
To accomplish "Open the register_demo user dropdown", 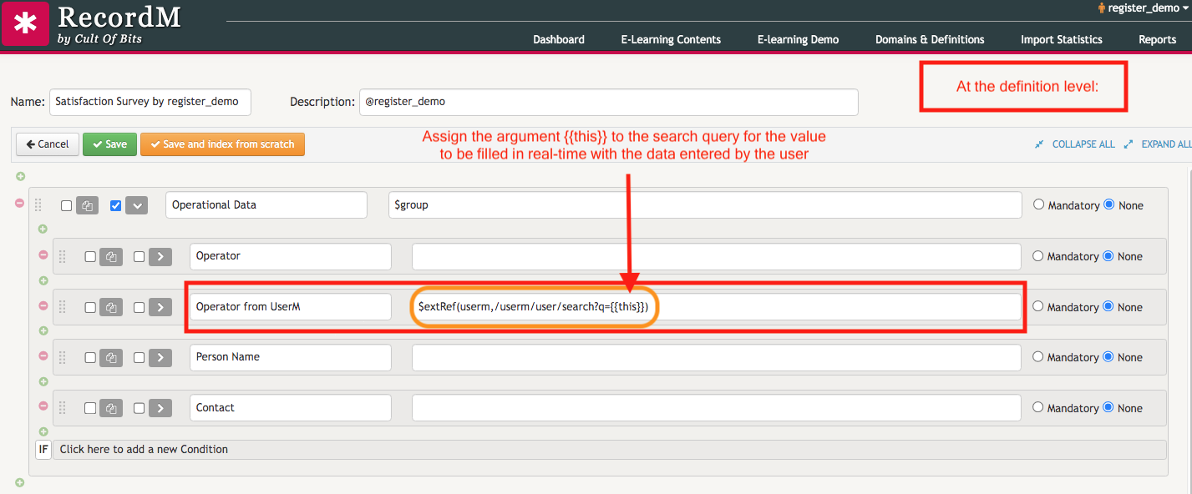I will pos(1144,8).
